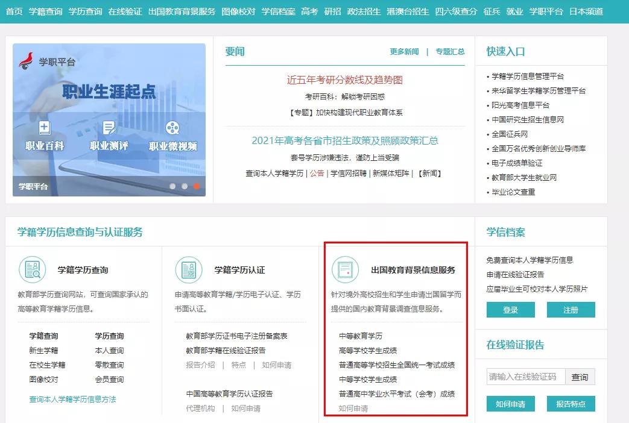
Task: Switch to the 日本频道 menu item
Action: pos(586,11)
